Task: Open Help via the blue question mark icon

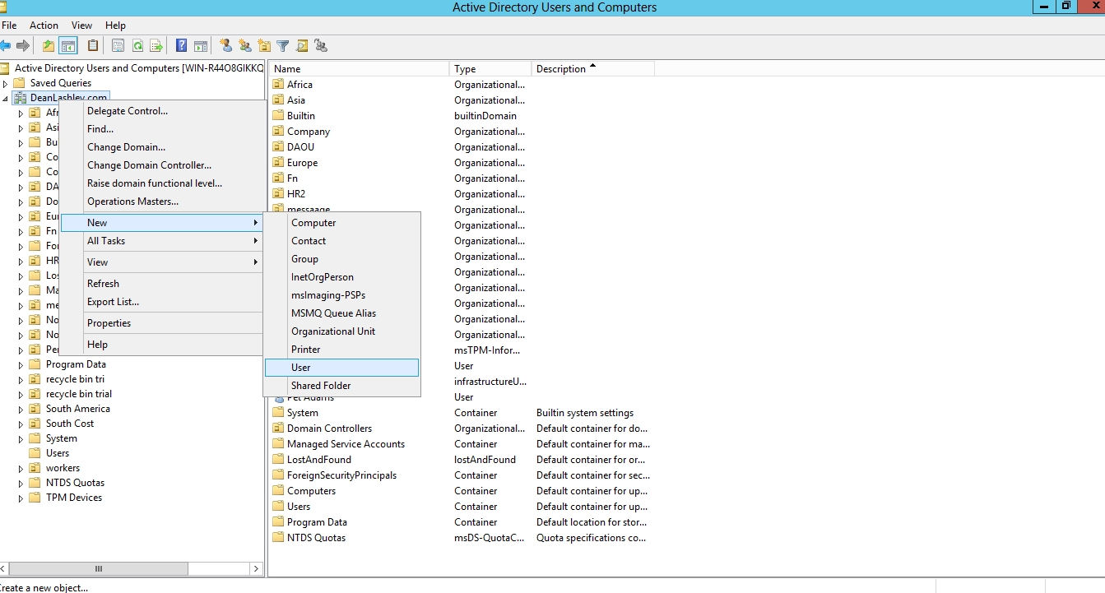Action: click(x=181, y=46)
